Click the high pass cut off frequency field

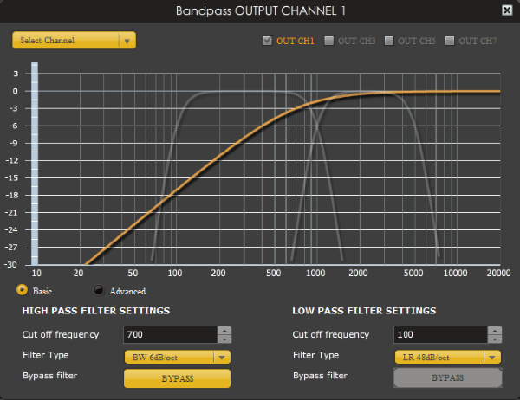pyautogui.click(x=169, y=334)
